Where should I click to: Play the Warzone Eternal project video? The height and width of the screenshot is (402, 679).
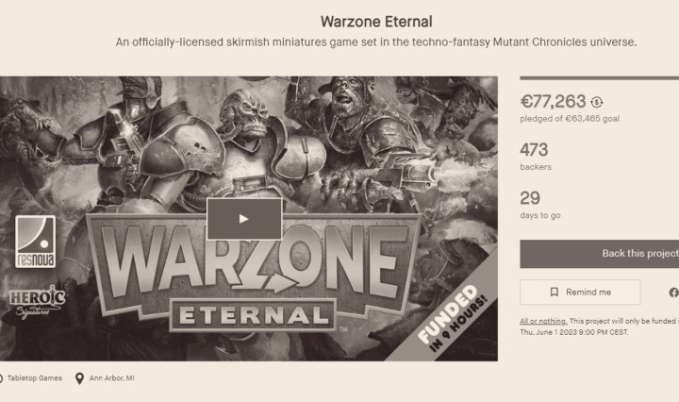pos(243,219)
